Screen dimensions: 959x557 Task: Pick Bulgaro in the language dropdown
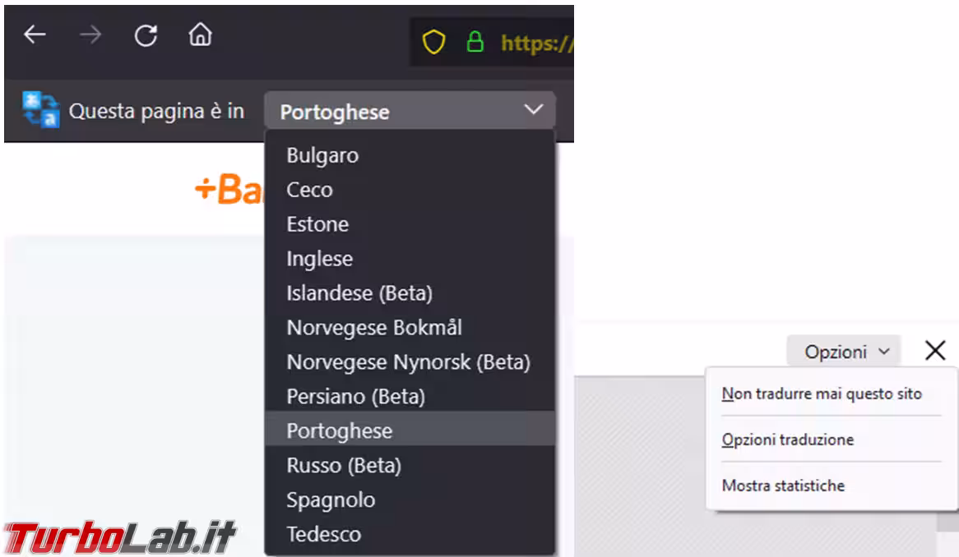click(322, 155)
